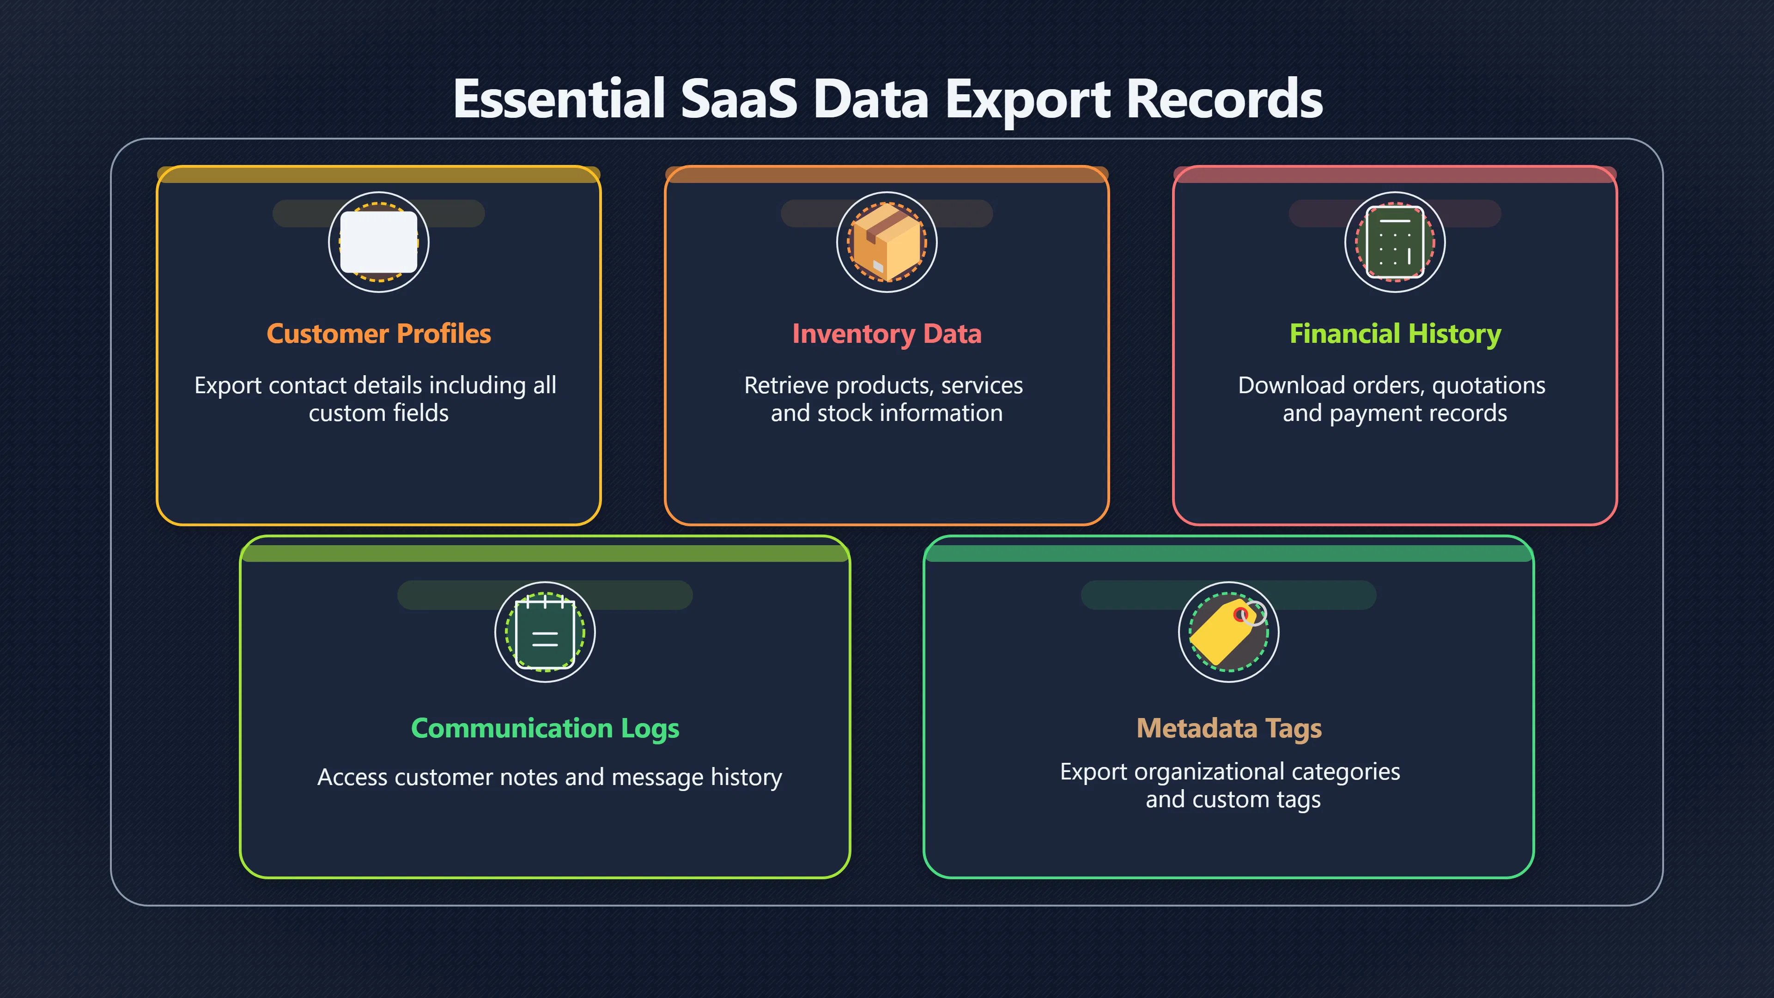Click text 'Export contact details including all custom fields'
The width and height of the screenshot is (1774, 998).
[375, 399]
